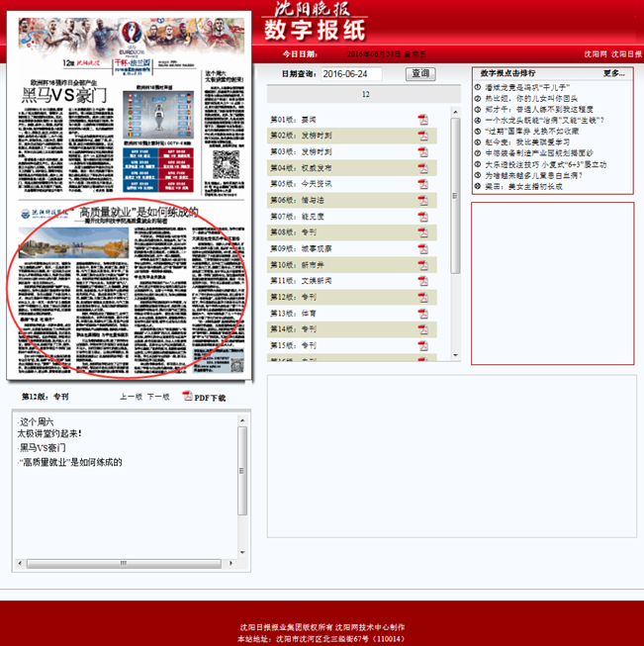The image size is (644, 646).
Task: Go to previous page 上一版
Action: click(x=131, y=397)
